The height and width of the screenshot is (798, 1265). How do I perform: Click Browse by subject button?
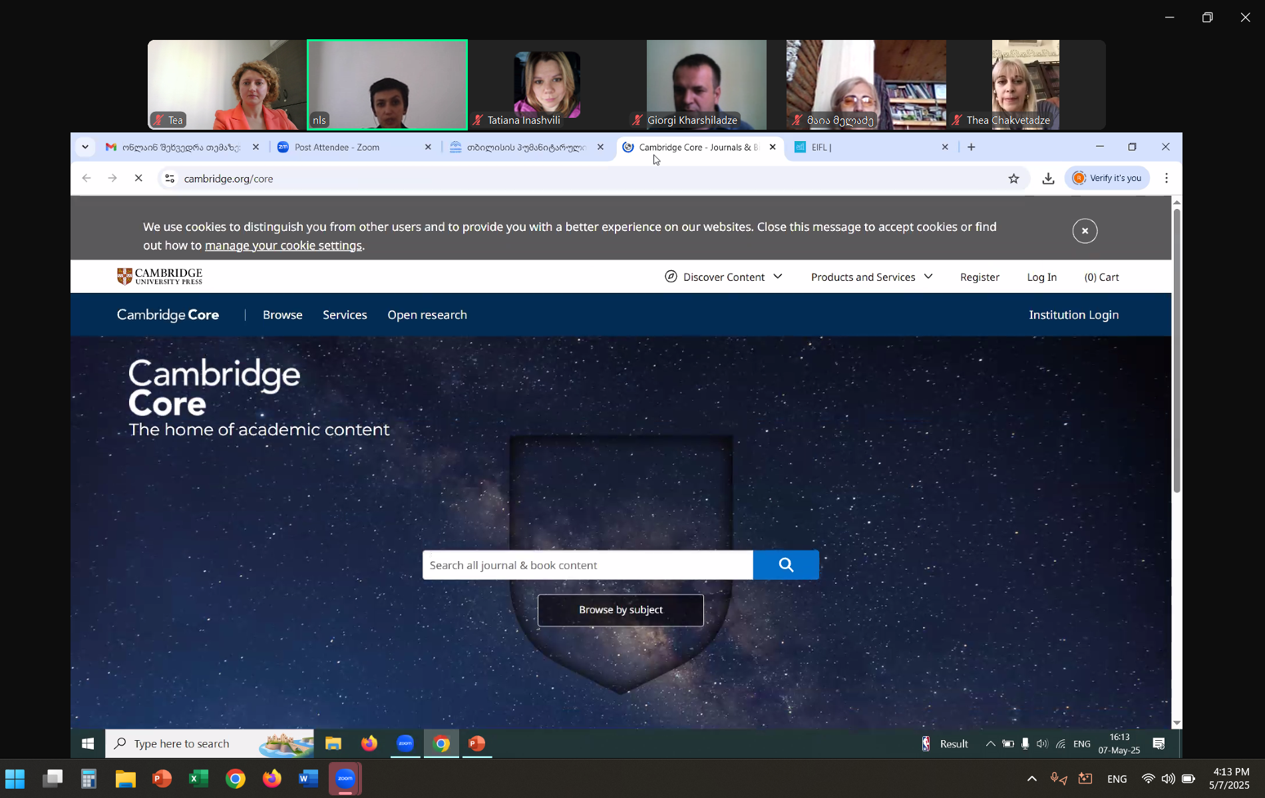[x=620, y=610]
